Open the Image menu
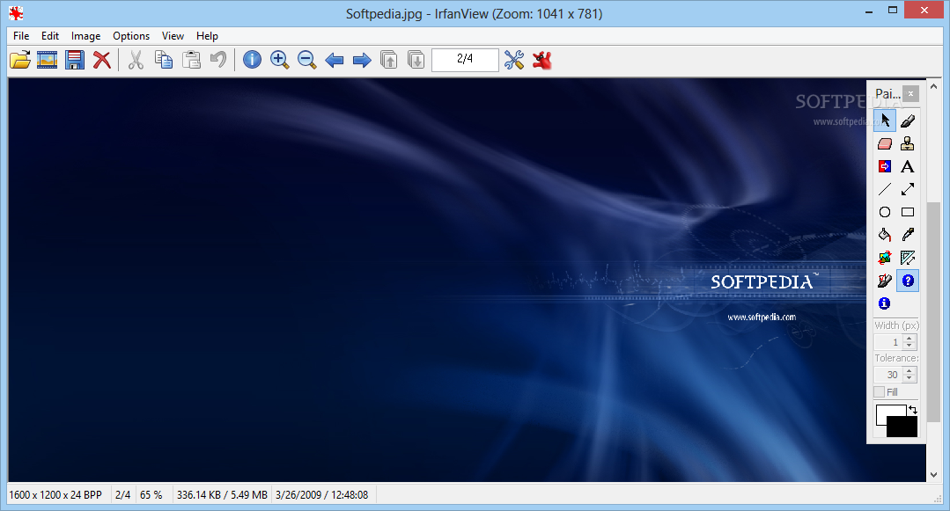The image size is (950, 511). [x=86, y=36]
